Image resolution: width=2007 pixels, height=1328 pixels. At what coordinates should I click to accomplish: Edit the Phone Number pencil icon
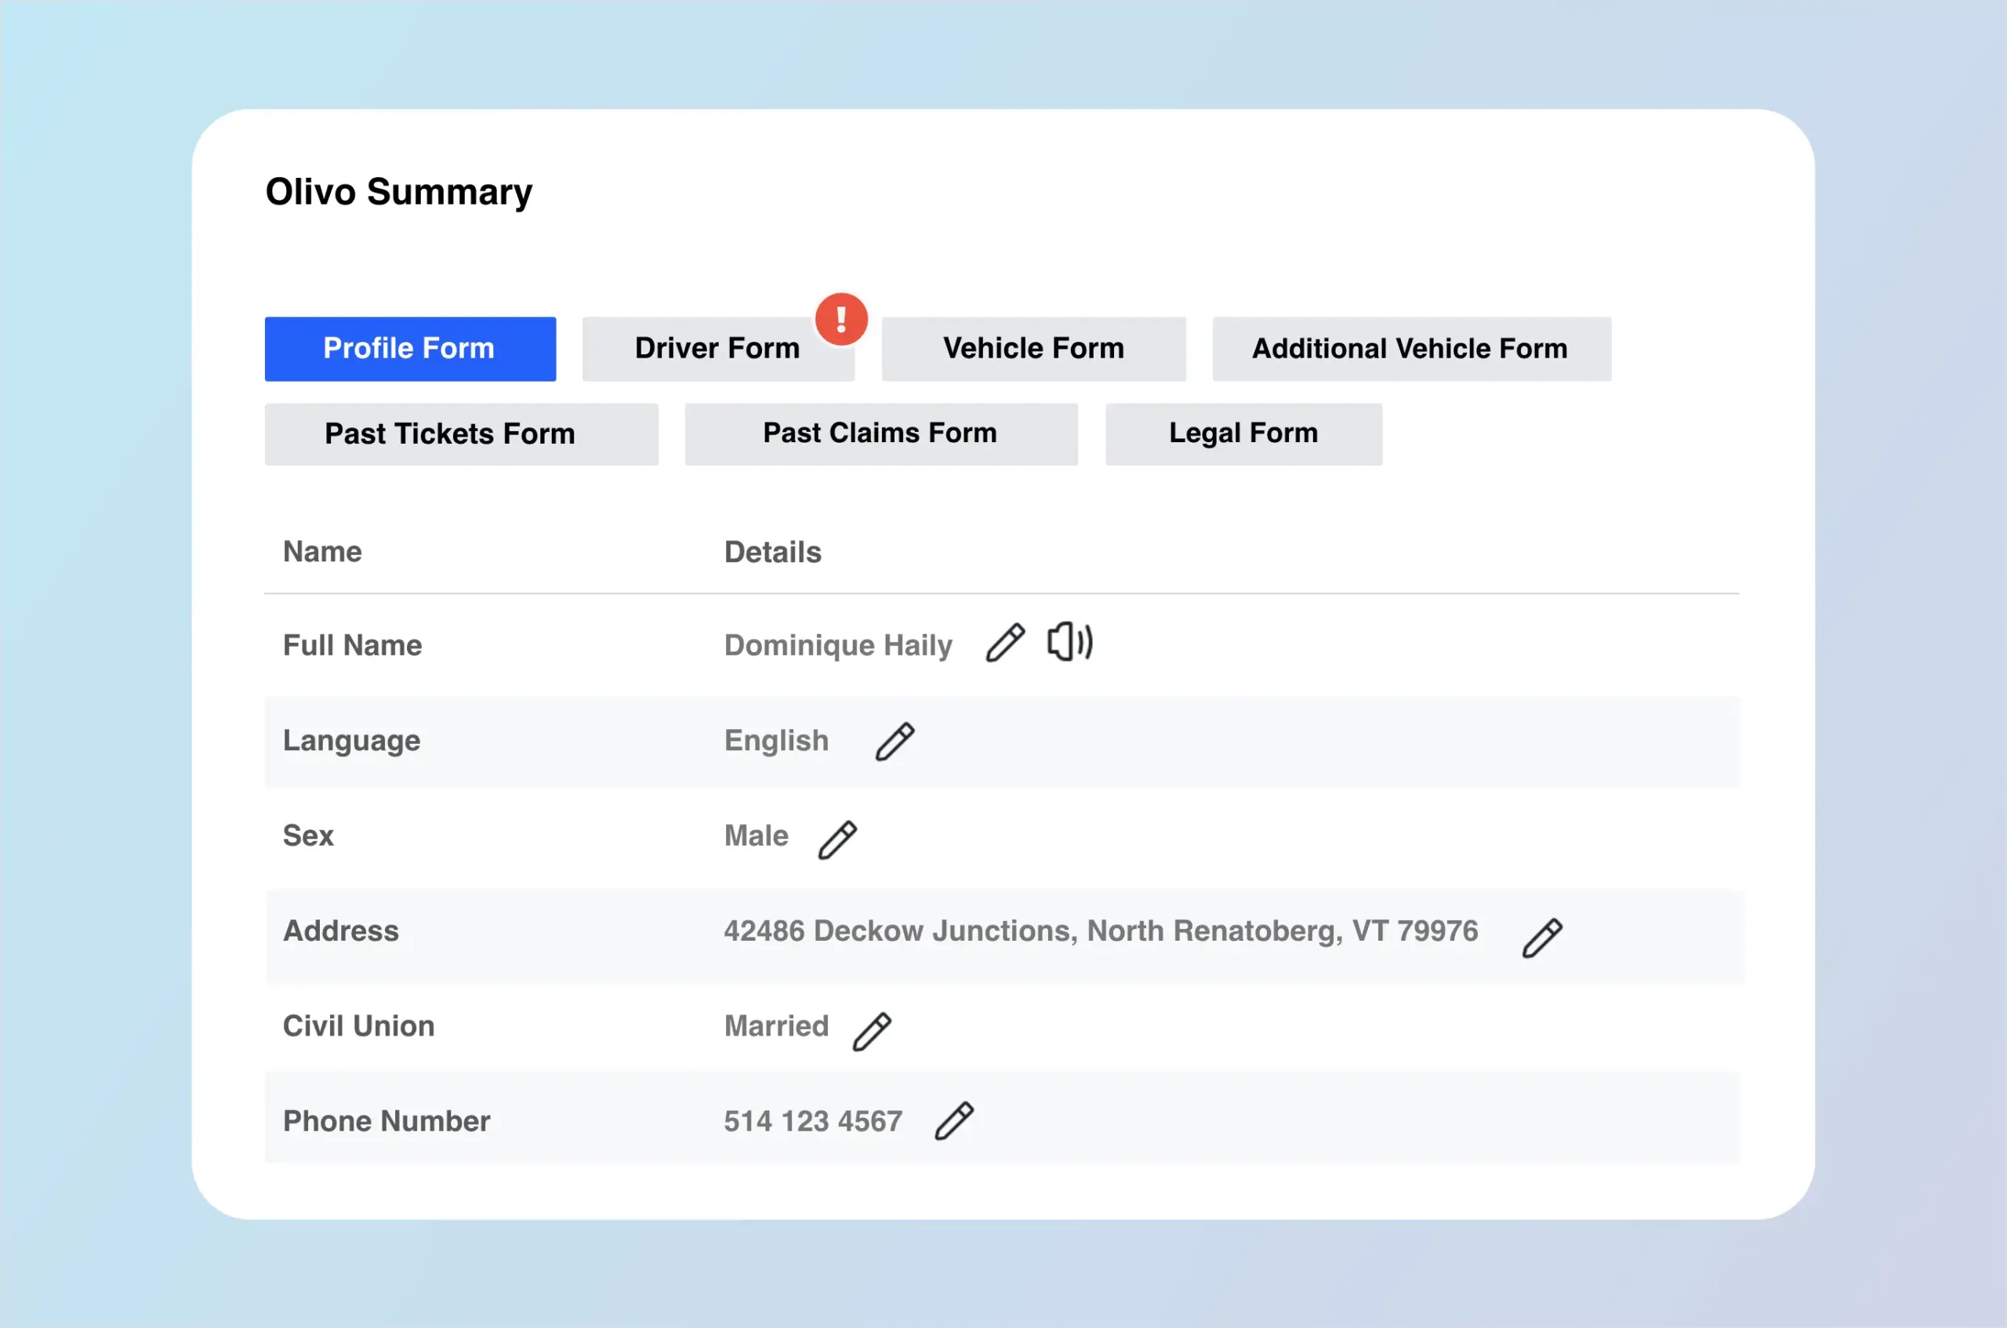[x=953, y=1121]
